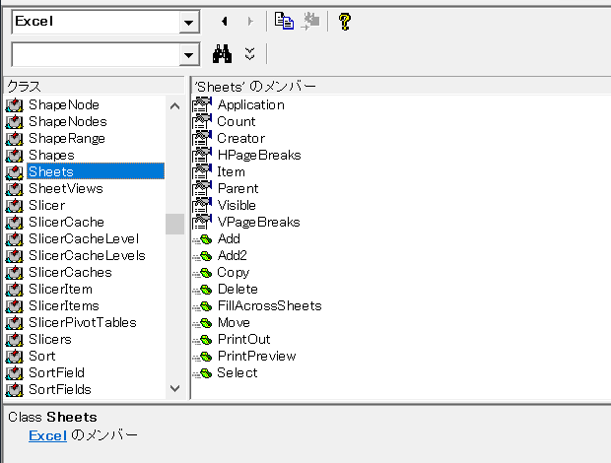Select the Slicers class

tap(50, 339)
